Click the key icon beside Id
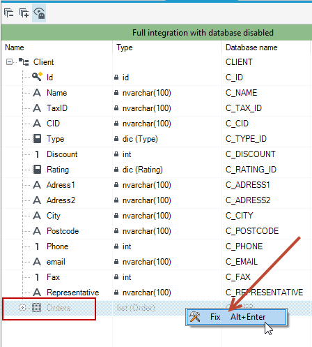 pyautogui.click(x=37, y=77)
